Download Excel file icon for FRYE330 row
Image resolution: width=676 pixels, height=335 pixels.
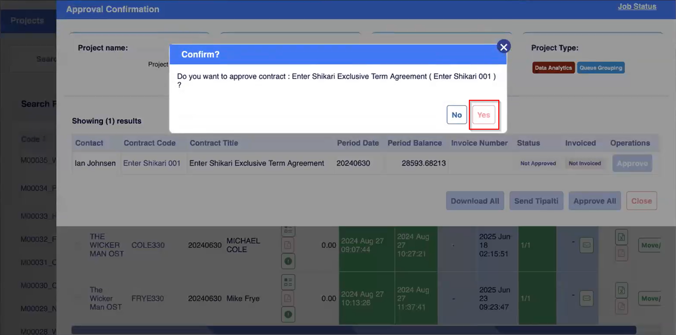[621, 290]
